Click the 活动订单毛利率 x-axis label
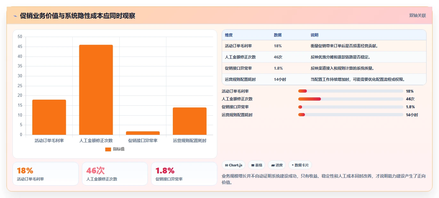 [49, 141]
